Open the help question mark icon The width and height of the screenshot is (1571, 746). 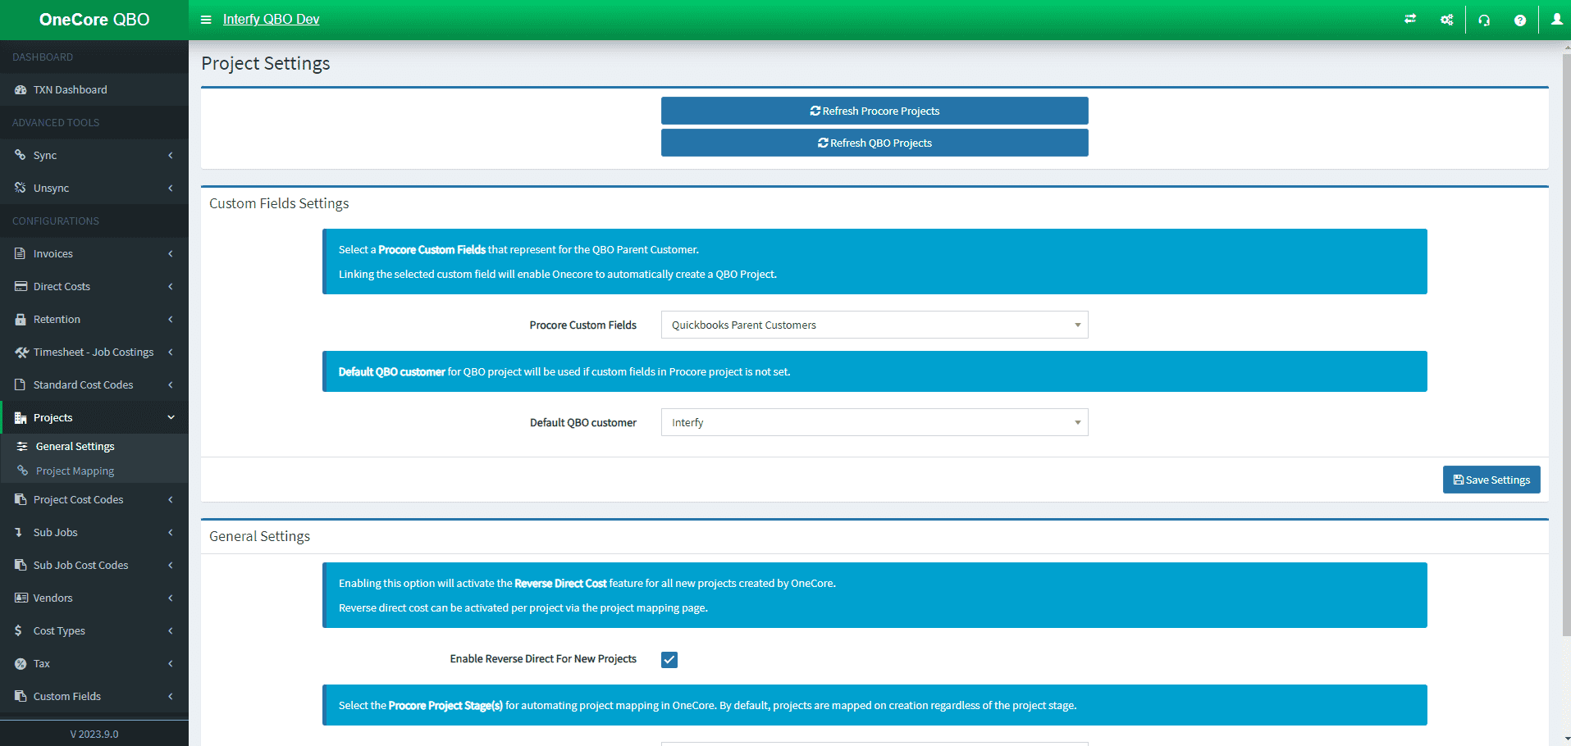pos(1519,20)
